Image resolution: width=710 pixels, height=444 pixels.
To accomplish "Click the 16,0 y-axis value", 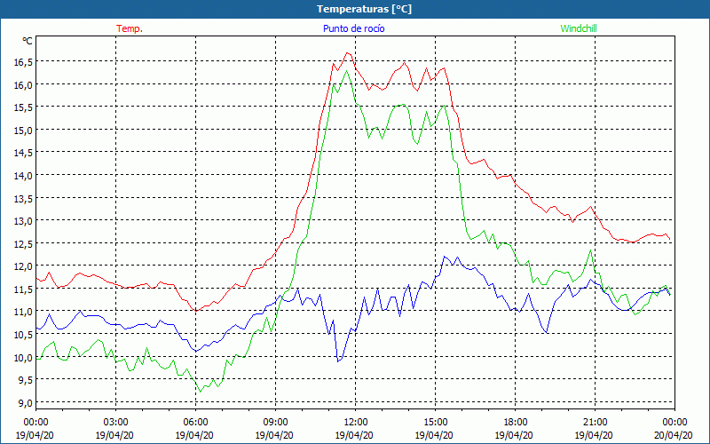I will (24, 84).
